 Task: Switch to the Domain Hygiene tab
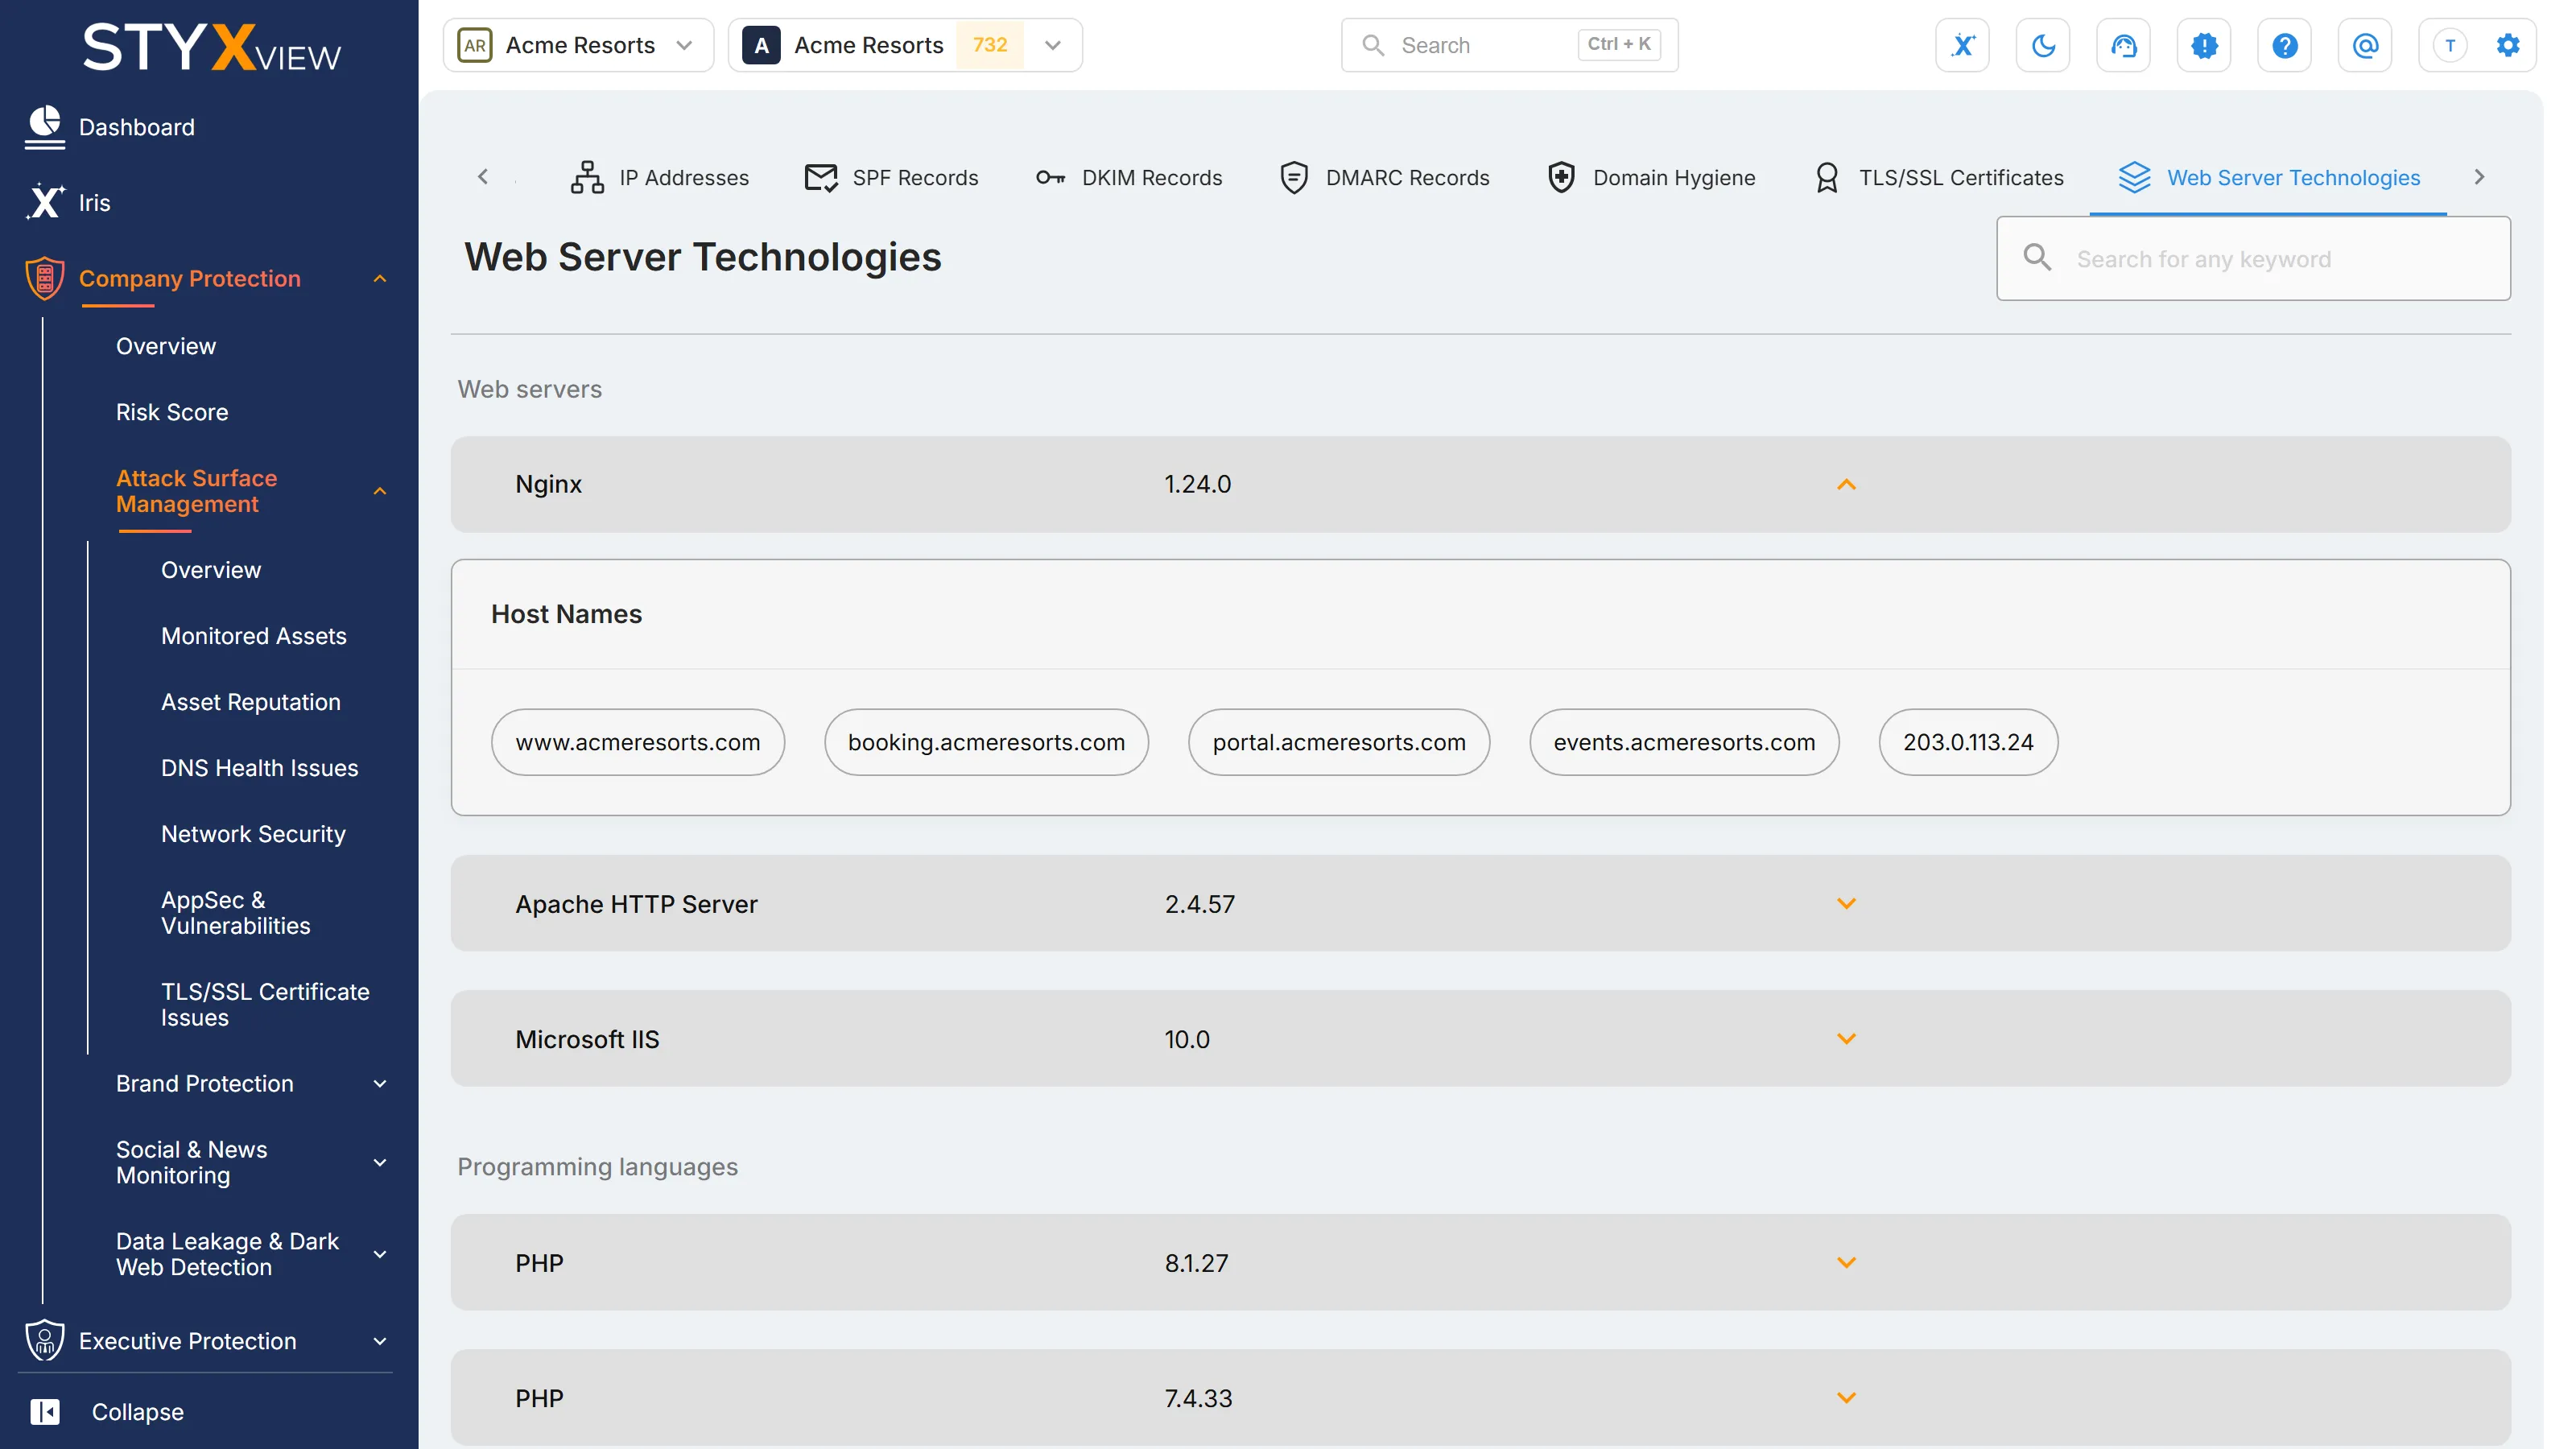pos(1650,177)
